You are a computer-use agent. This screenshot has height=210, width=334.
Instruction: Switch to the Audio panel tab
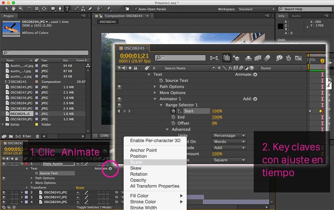tap(296, 16)
